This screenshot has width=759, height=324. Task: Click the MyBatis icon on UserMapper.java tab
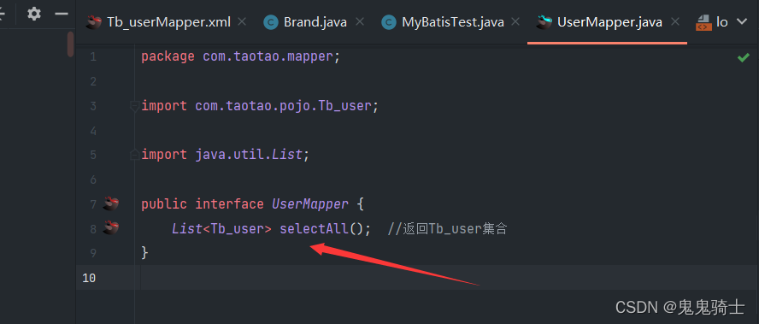click(544, 22)
